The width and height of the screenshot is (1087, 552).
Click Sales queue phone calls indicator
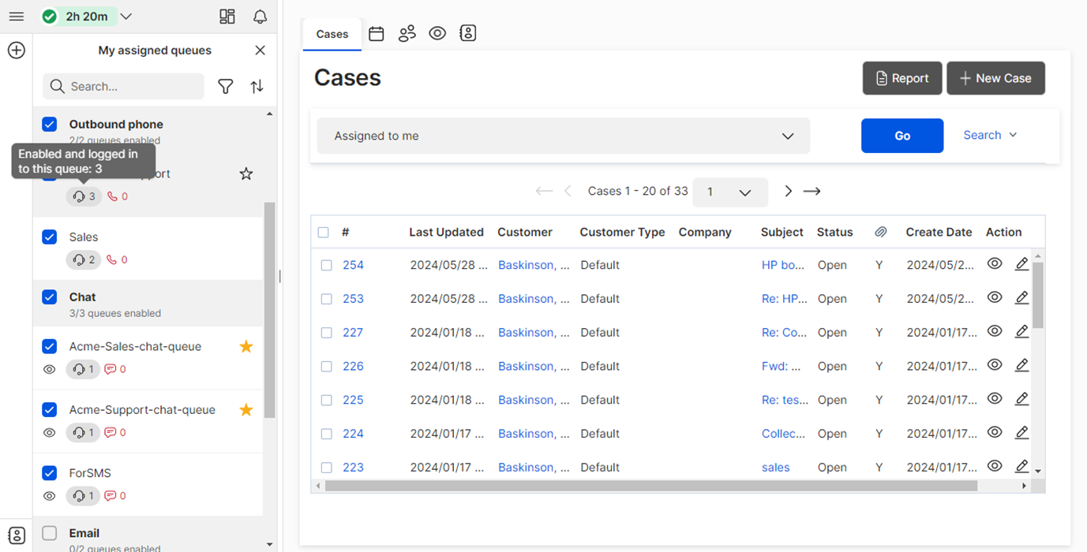[117, 259]
